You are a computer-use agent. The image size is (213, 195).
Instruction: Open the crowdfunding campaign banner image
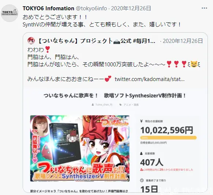80,148
